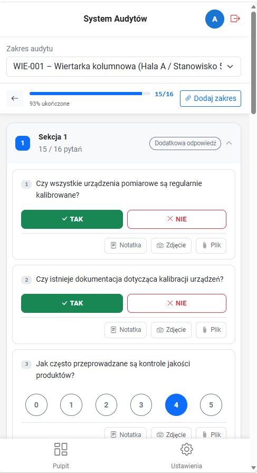Collapse Sekcja 1 with the chevron

click(229, 143)
